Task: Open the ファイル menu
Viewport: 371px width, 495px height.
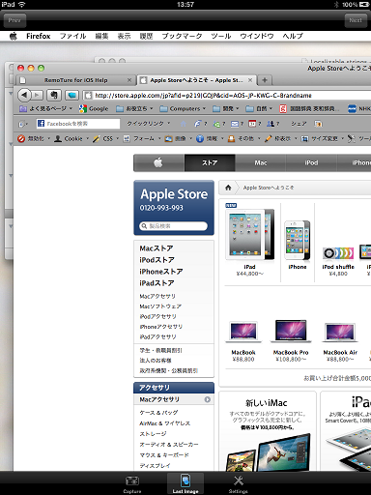Action: [72, 36]
